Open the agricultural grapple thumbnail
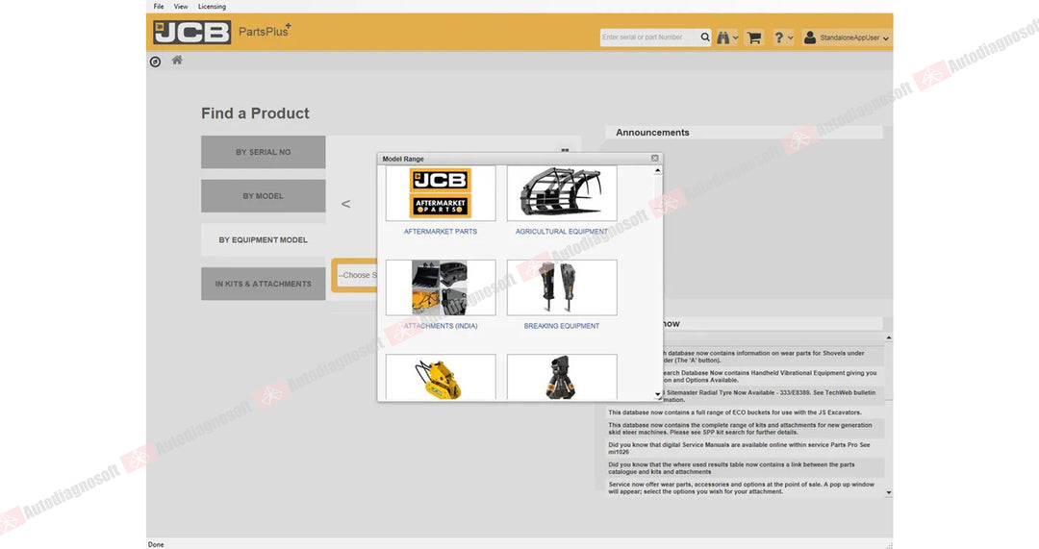 click(x=562, y=193)
